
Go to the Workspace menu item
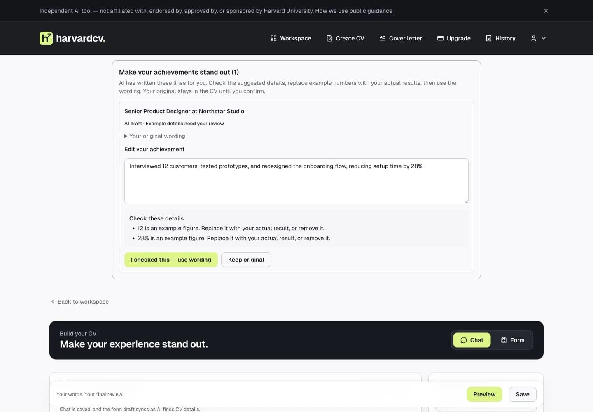coord(291,38)
